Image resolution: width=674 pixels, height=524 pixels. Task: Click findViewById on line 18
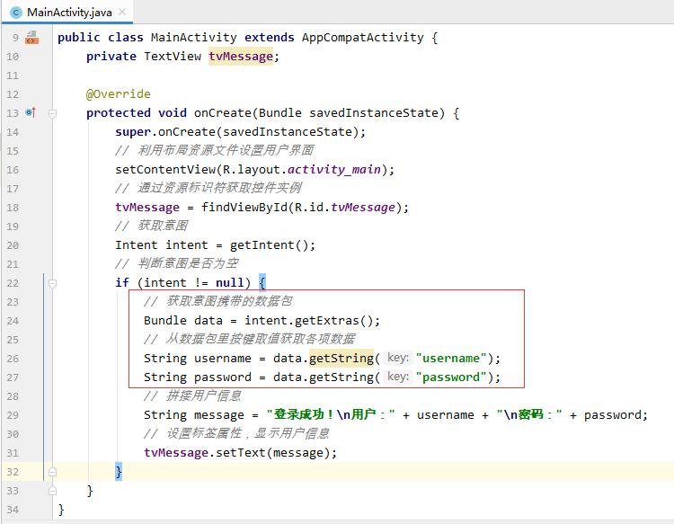(244, 208)
